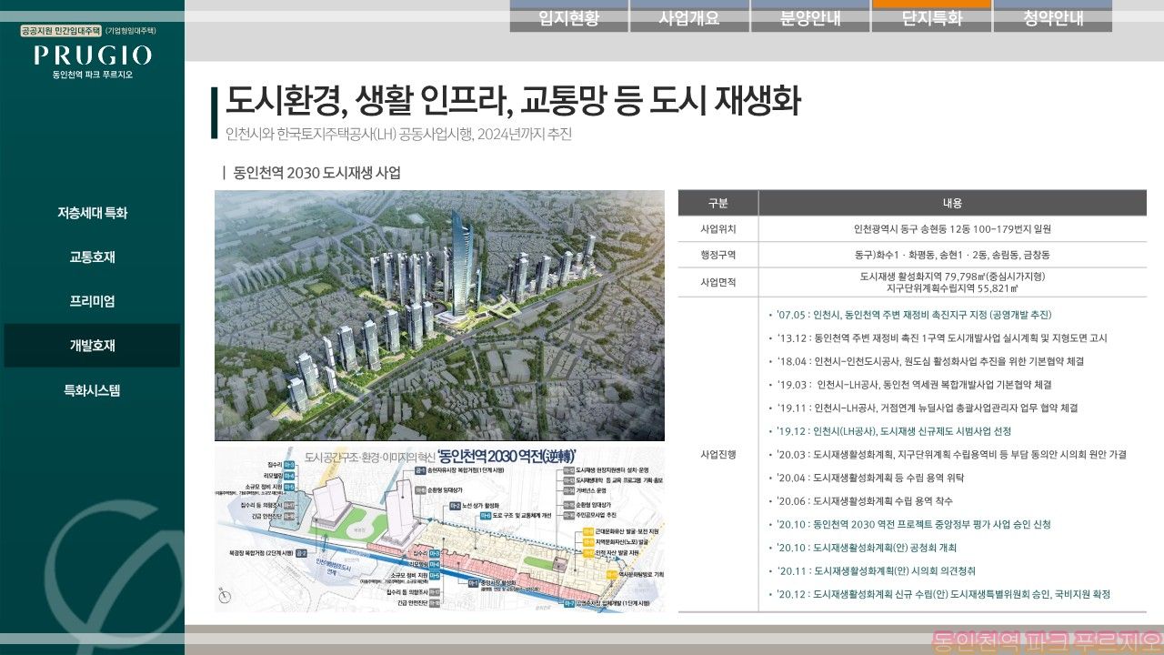Click the 행정구역 row label
Image resolution: width=1164 pixels, height=655 pixels.
pyautogui.click(x=718, y=255)
